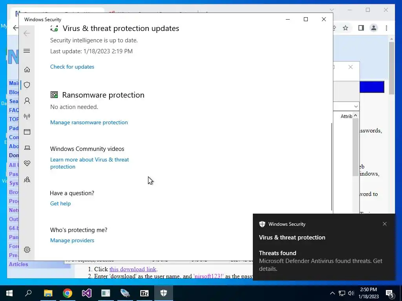Dismiss the Windows Security notification toast
402x301 pixels.
click(x=385, y=224)
